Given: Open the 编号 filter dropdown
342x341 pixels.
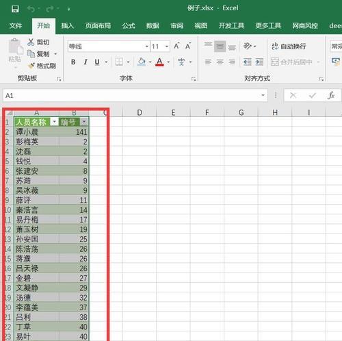Looking at the screenshot, I should 83,122.
